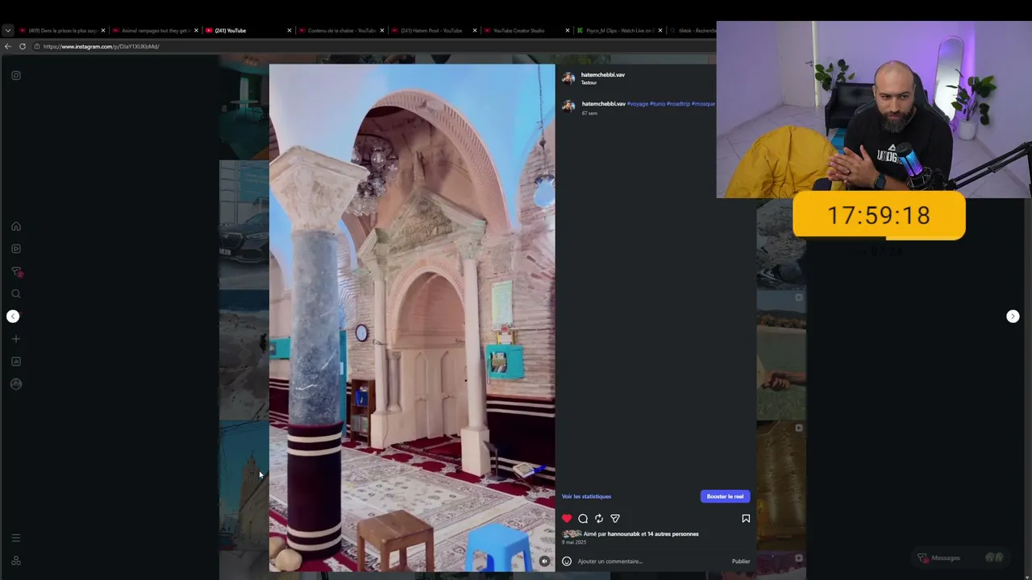Open the post header profile picture
This screenshot has width=1032, height=580.
(568, 78)
